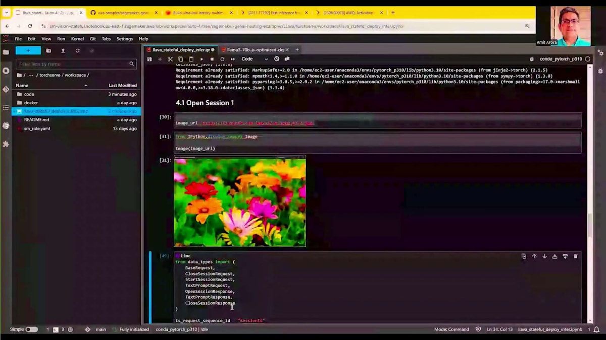Screen dimensions: 606x340
Task: Open the debugger panel in right sidebar
Action: [600, 71]
